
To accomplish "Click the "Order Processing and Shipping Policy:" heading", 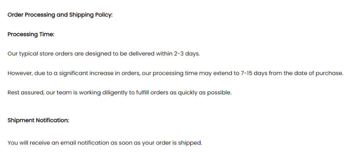I will coord(60,15).
